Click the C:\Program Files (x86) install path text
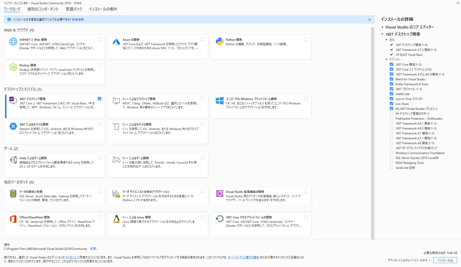461x267 pixels. coord(45,249)
